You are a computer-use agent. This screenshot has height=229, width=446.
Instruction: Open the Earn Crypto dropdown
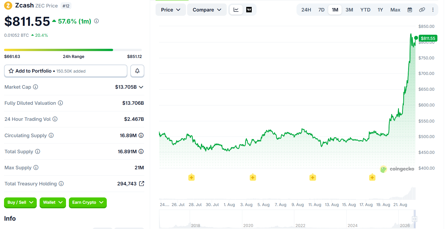tap(88, 202)
